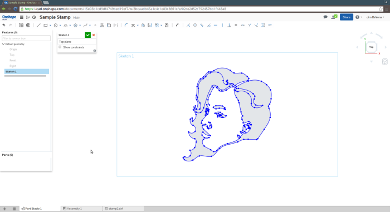Redo action with the redo arrow
Screen dimensions: 390x212
point(10,25)
